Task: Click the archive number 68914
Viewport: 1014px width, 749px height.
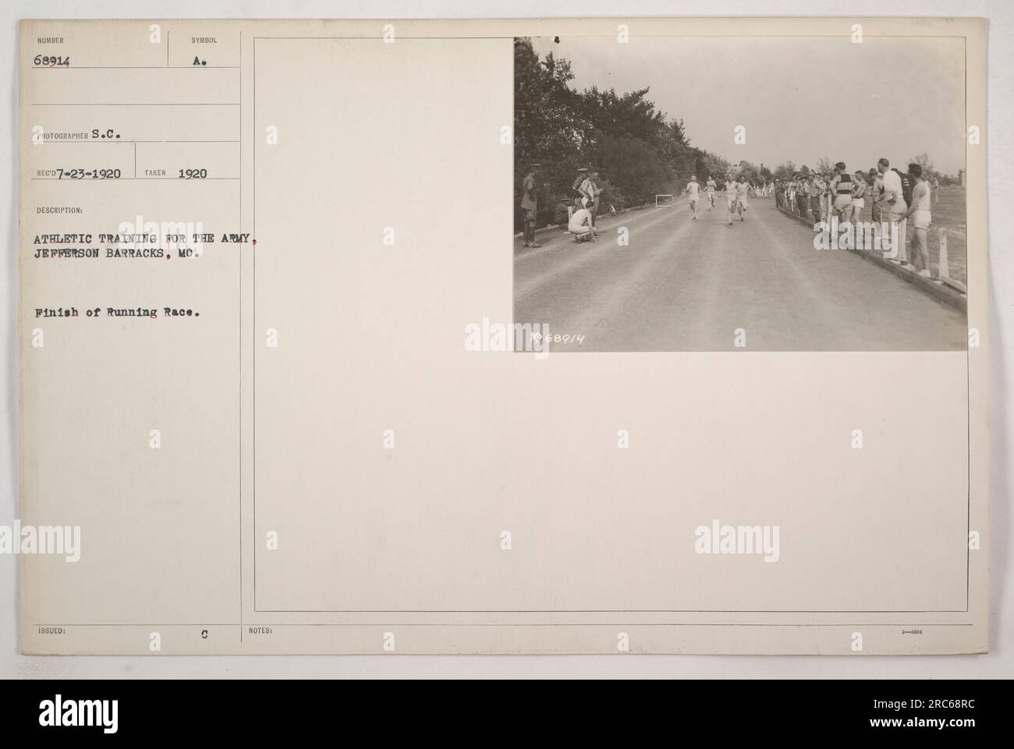Action: [51, 61]
